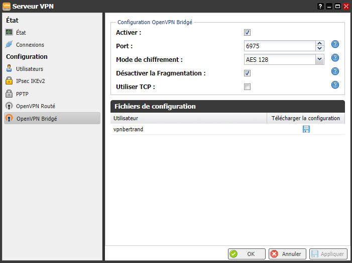
Task: Click the orange OpenVPN Bridgé icon
Action: [9, 118]
